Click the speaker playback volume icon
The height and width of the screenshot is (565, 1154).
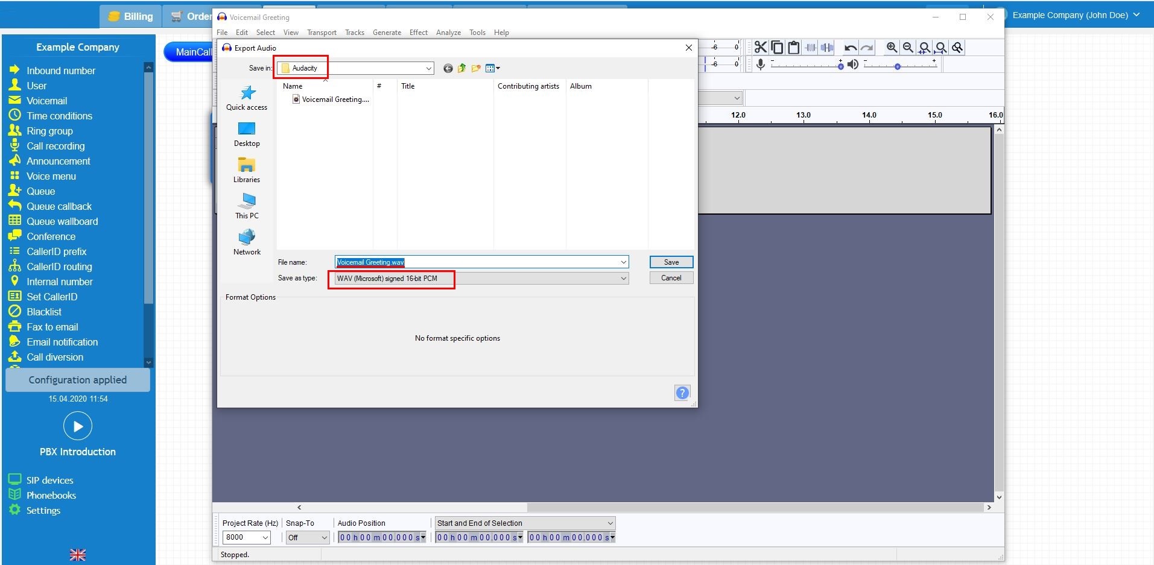point(852,64)
